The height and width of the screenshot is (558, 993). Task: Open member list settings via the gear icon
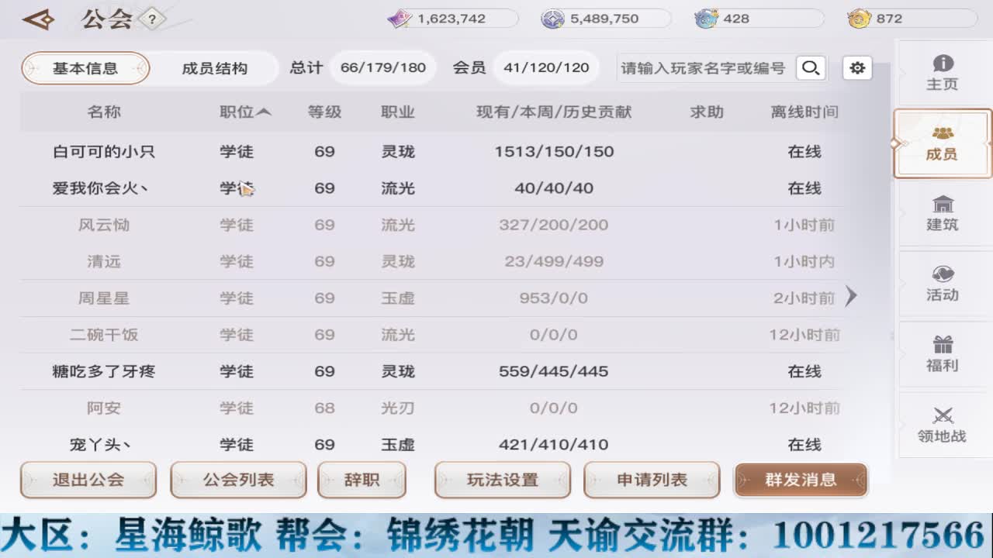pos(856,68)
